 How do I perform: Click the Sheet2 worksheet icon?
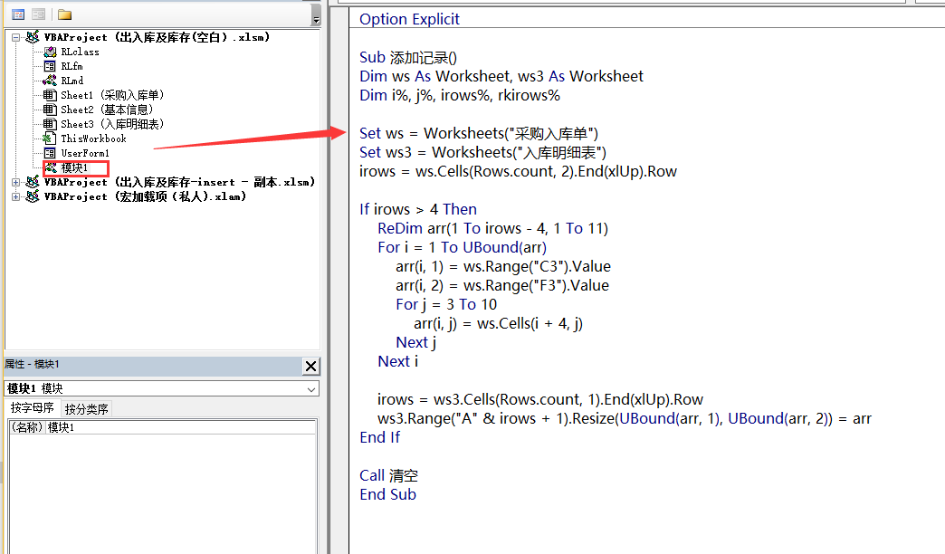pos(50,110)
